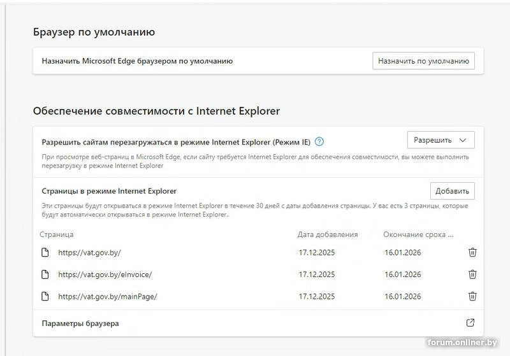
Task: Click the Добавить button
Action: point(452,191)
